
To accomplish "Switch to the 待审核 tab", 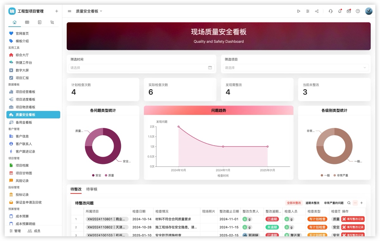I will coord(92,189).
